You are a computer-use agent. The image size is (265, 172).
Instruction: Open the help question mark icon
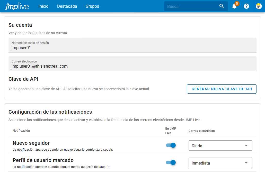(246, 6)
